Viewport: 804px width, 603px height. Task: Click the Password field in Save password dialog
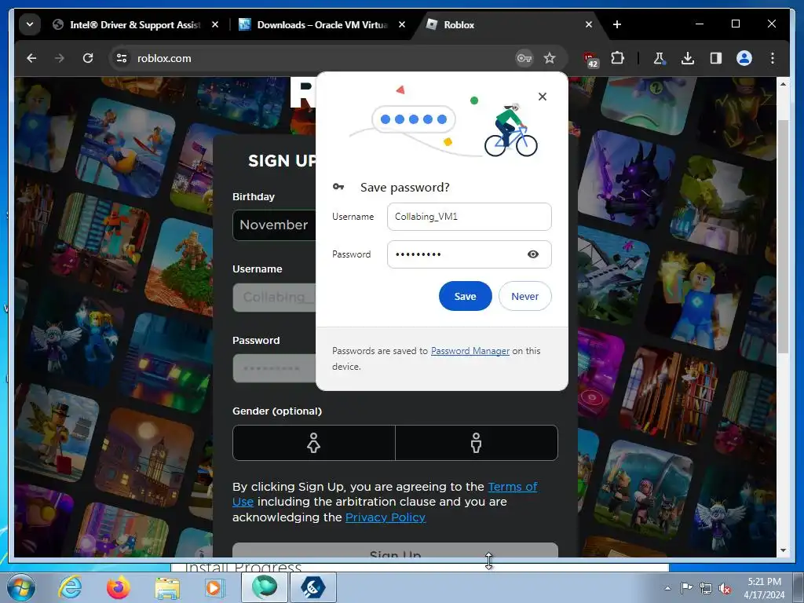[x=456, y=254]
